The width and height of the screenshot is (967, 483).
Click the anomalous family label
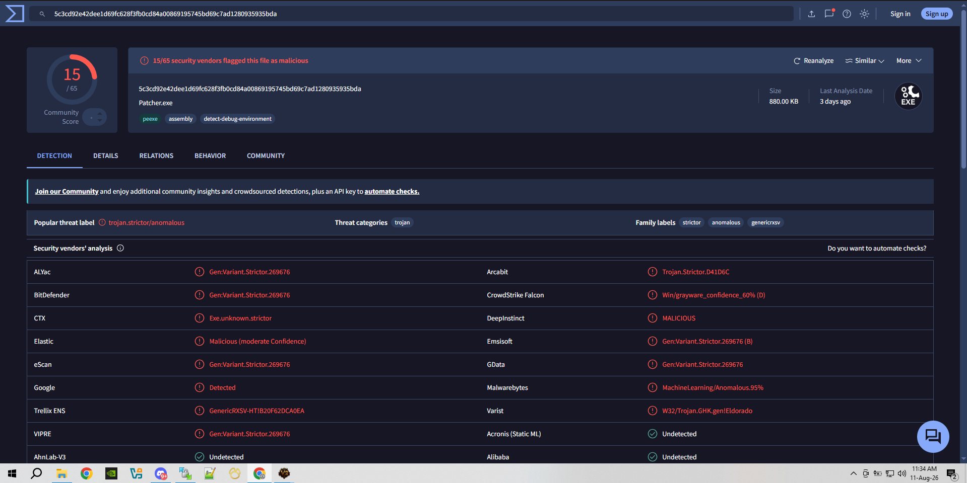726,223
